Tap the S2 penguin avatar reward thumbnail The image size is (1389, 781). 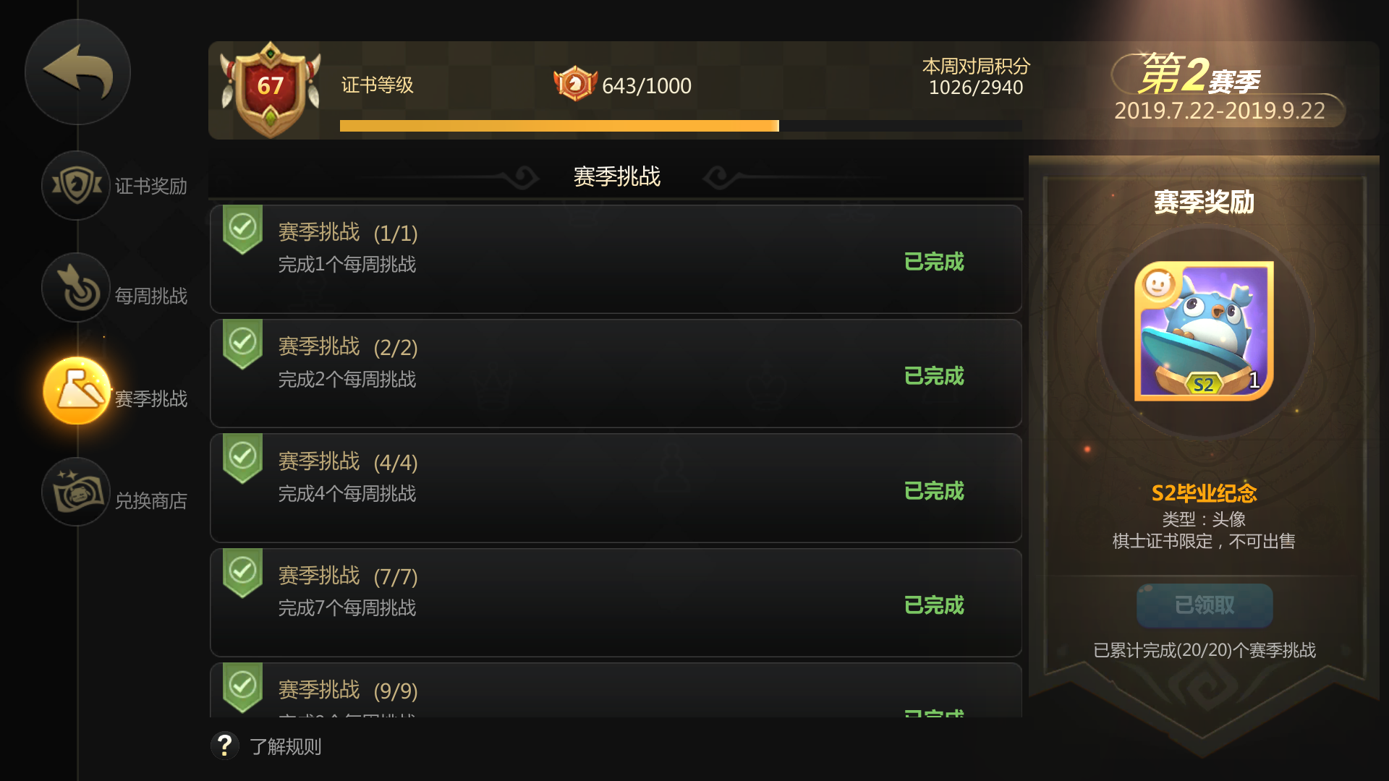tap(1204, 330)
